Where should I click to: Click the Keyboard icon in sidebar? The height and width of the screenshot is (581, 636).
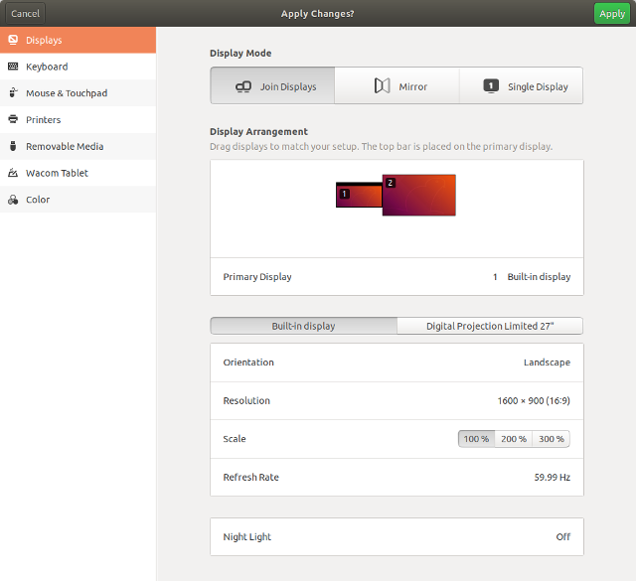[13, 67]
